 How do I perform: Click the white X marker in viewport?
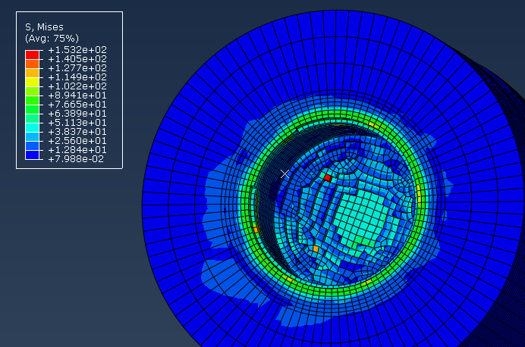tap(285, 173)
